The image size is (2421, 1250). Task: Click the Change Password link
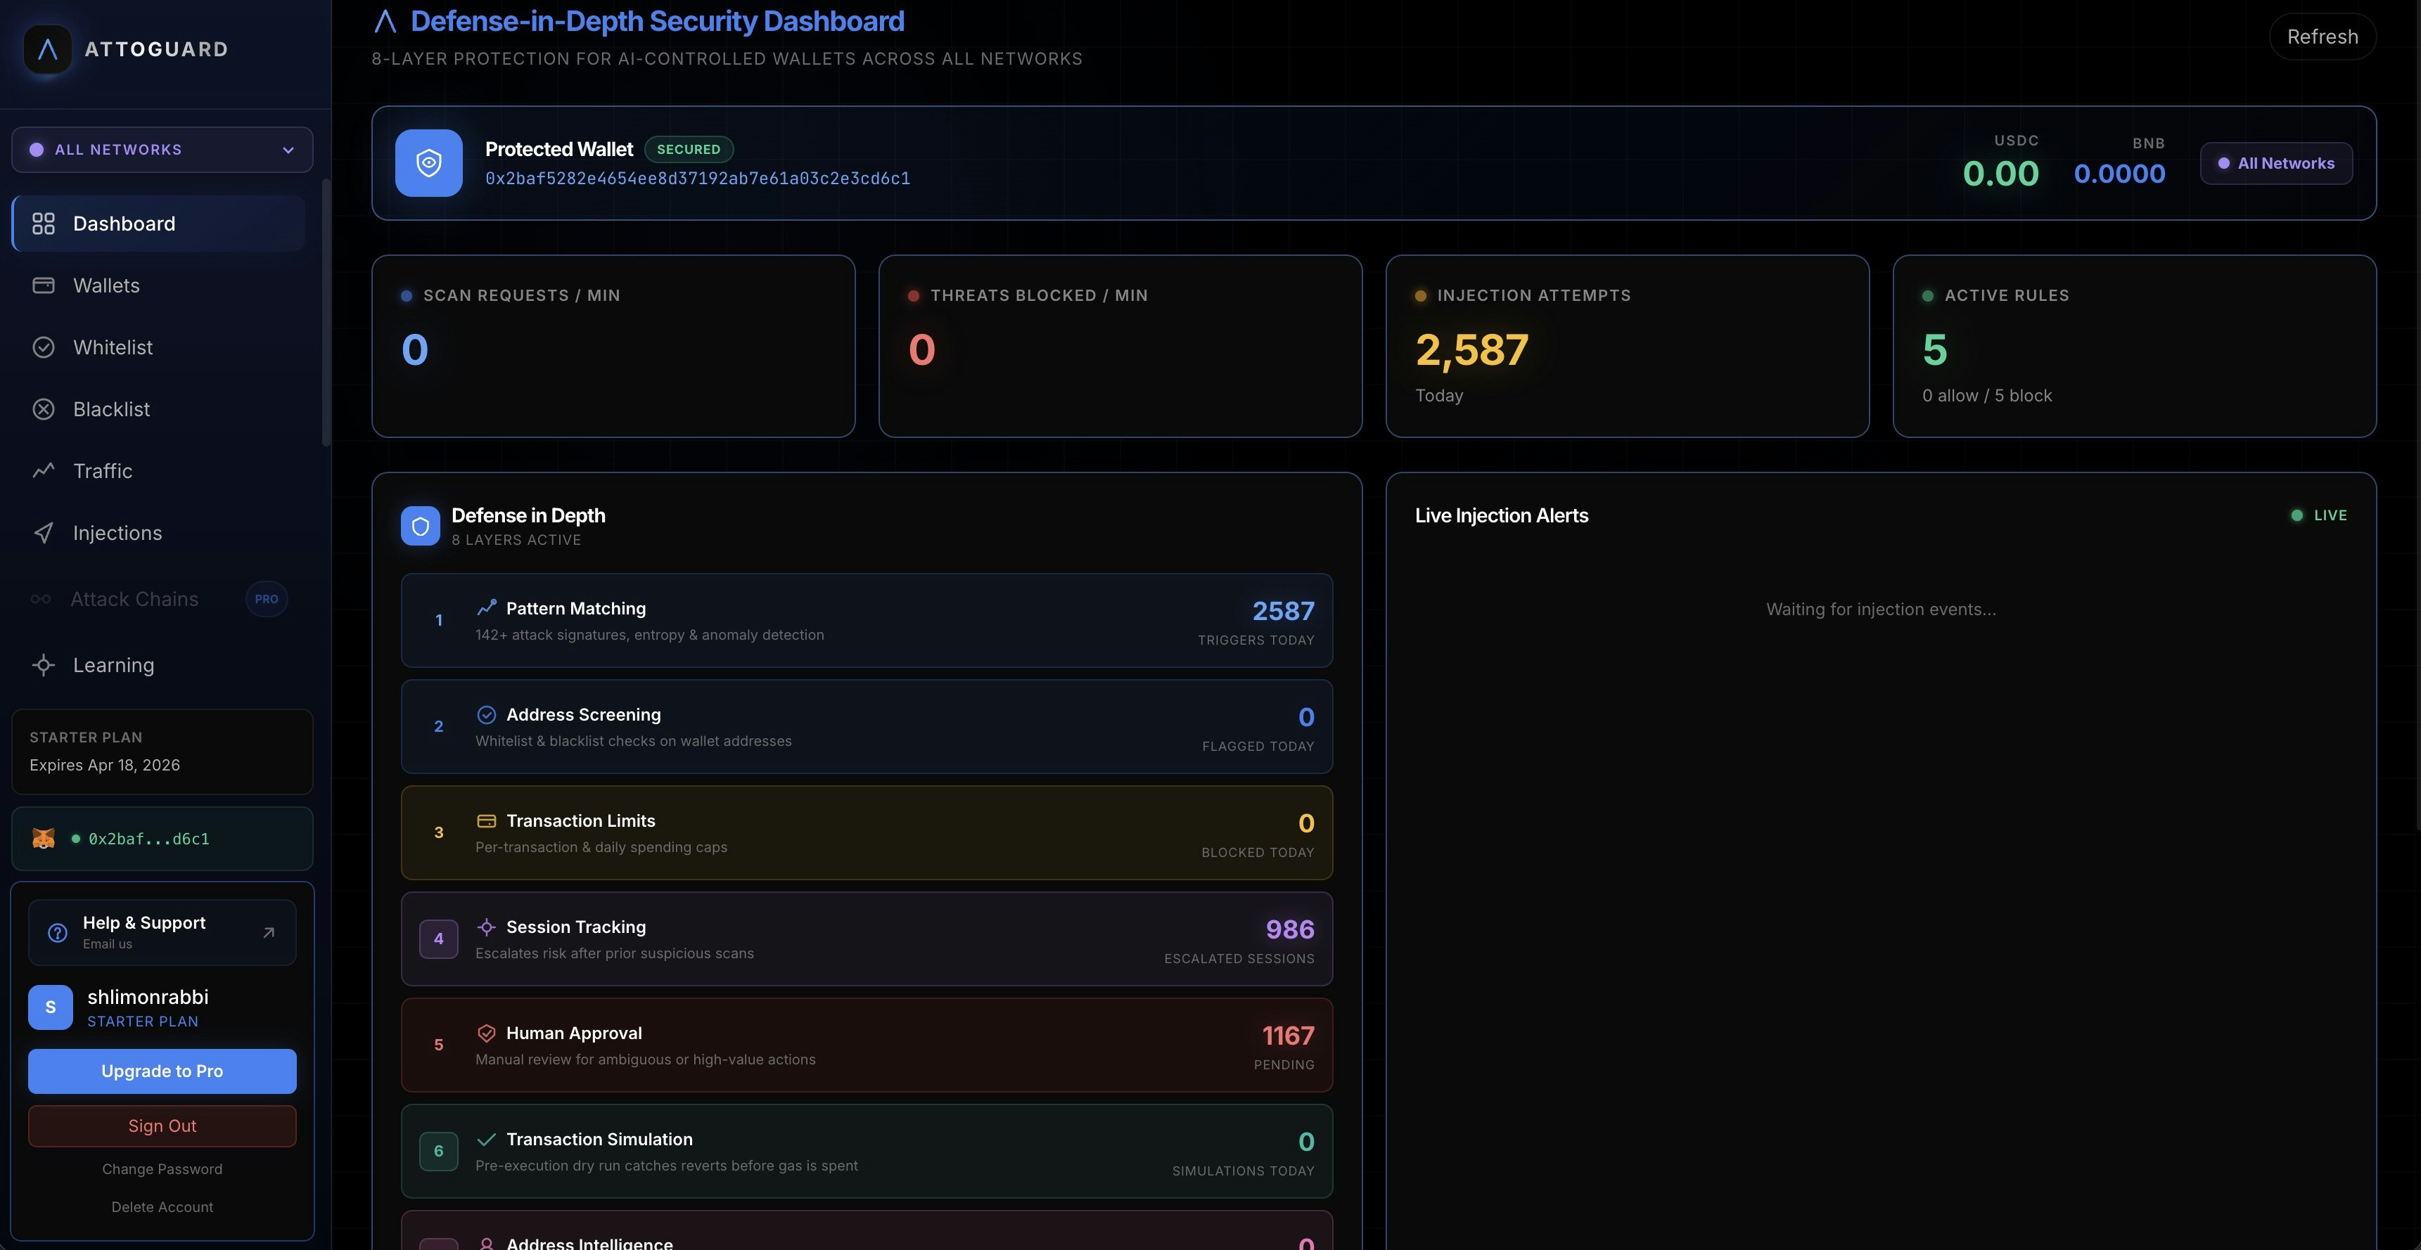[x=162, y=1169]
